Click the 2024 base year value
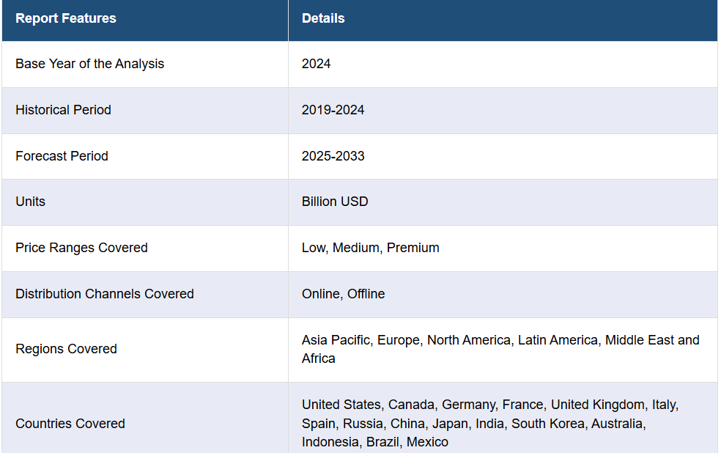721x453 pixels. (x=316, y=64)
